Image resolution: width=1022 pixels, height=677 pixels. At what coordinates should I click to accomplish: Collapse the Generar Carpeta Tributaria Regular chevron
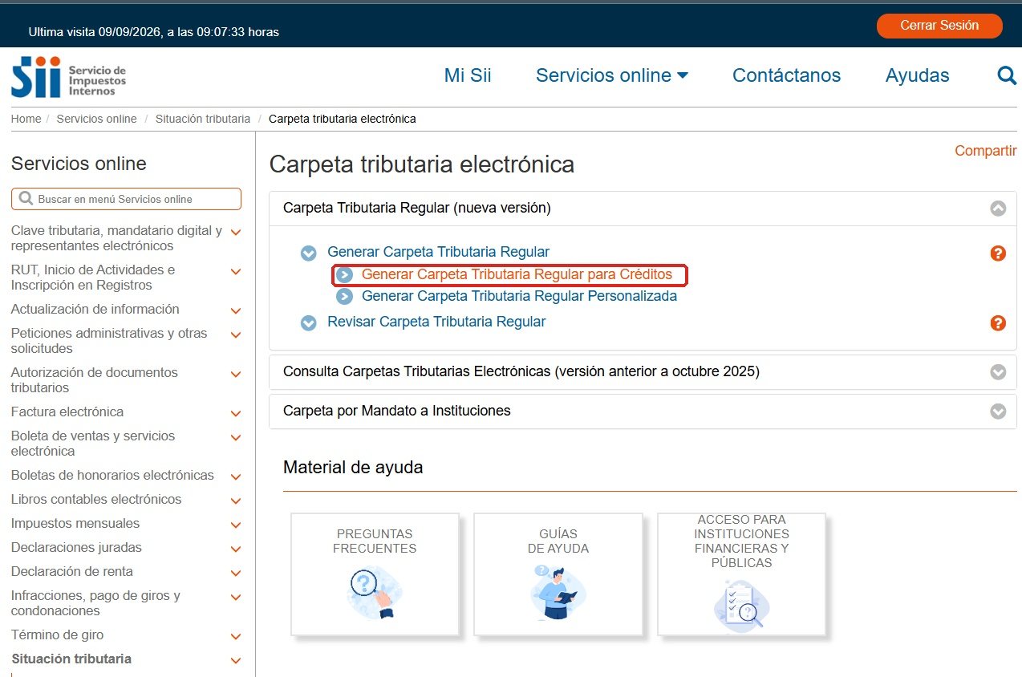coord(309,253)
